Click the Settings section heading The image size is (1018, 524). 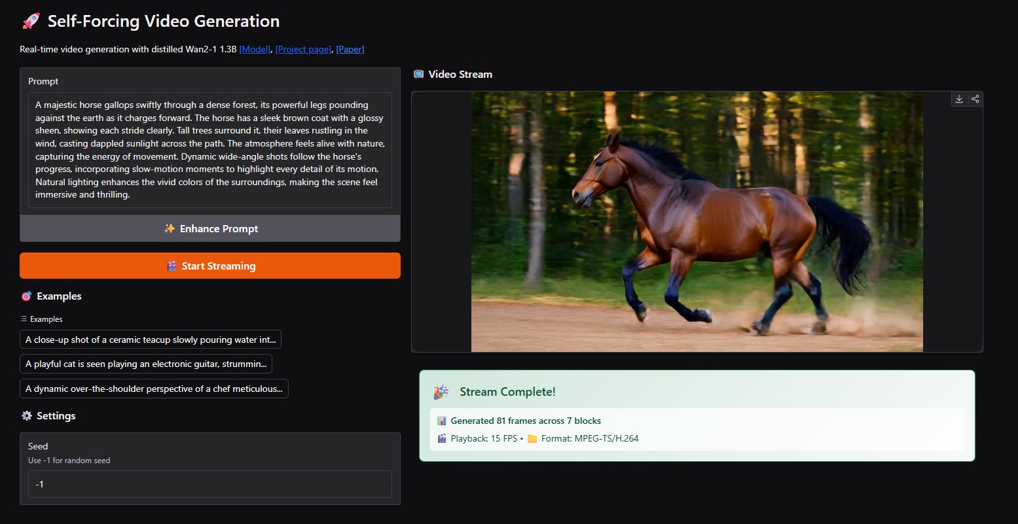56,416
